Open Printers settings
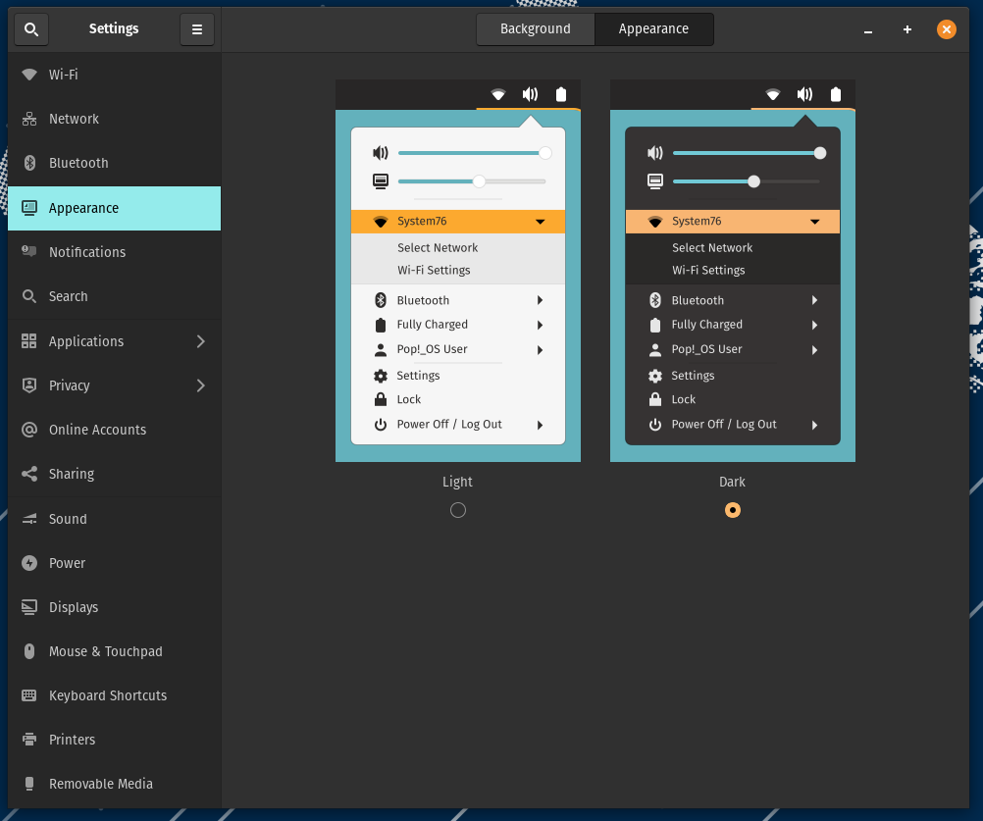Image resolution: width=983 pixels, height=821 pixels. click(73, 740)
